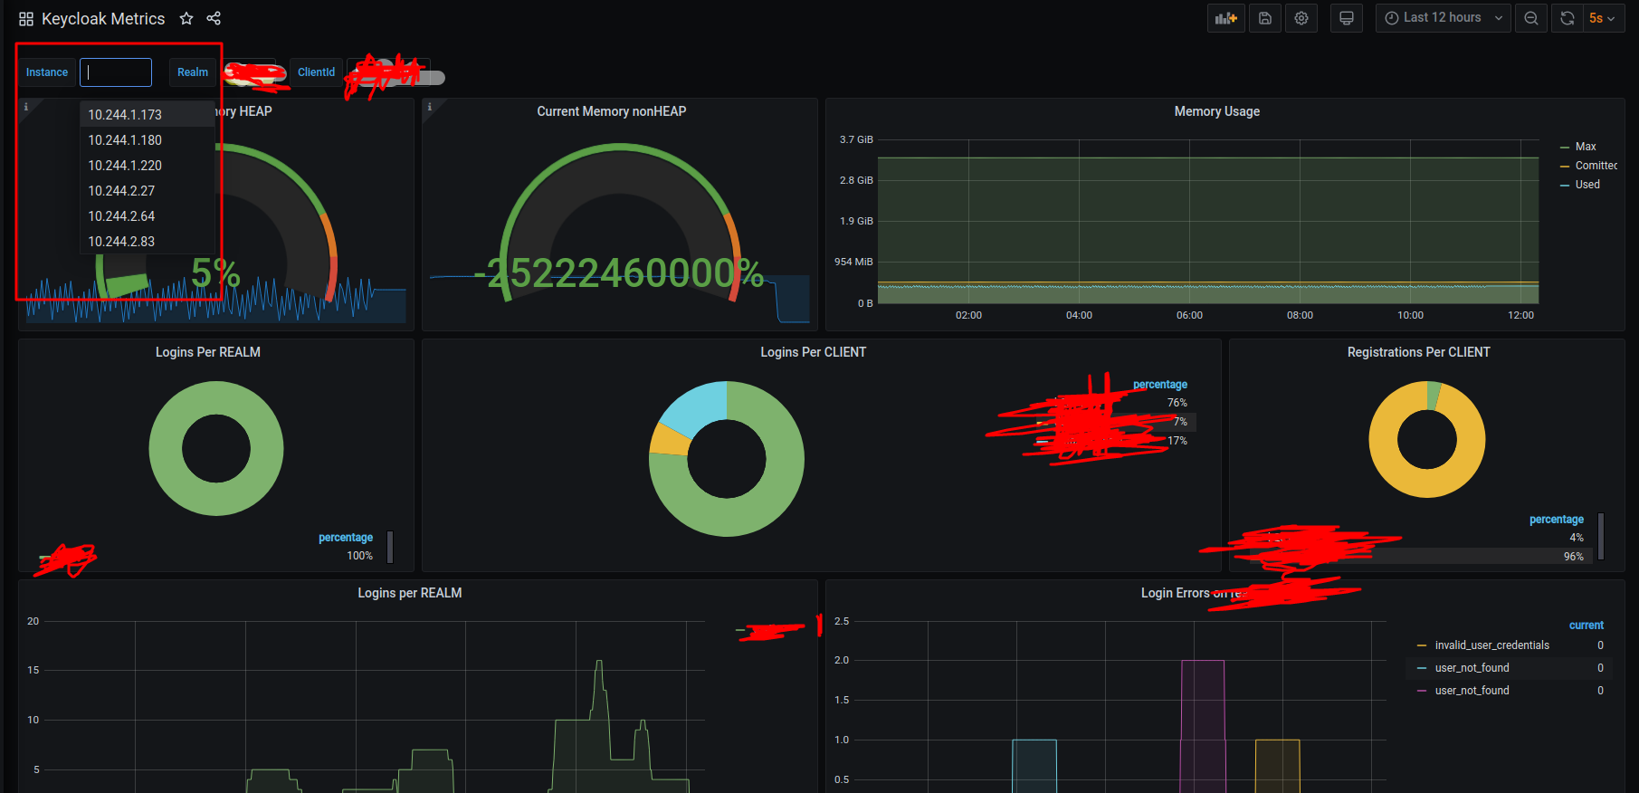
Task: Show info icon on Memory nonHEAP panel
Action: tap(429, 107)
